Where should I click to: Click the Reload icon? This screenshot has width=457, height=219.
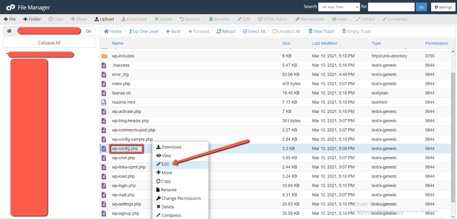219,31
